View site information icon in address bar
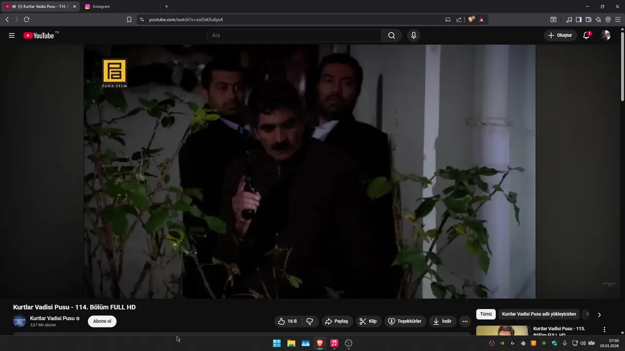The image size is (625, 351). [x=142, y=19]
